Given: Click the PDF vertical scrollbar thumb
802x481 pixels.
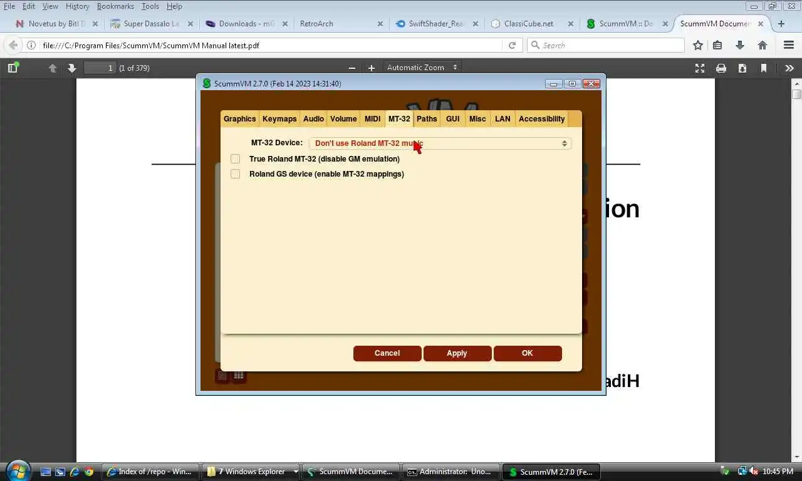Looking at the screenshot, I should coord(796,94).
